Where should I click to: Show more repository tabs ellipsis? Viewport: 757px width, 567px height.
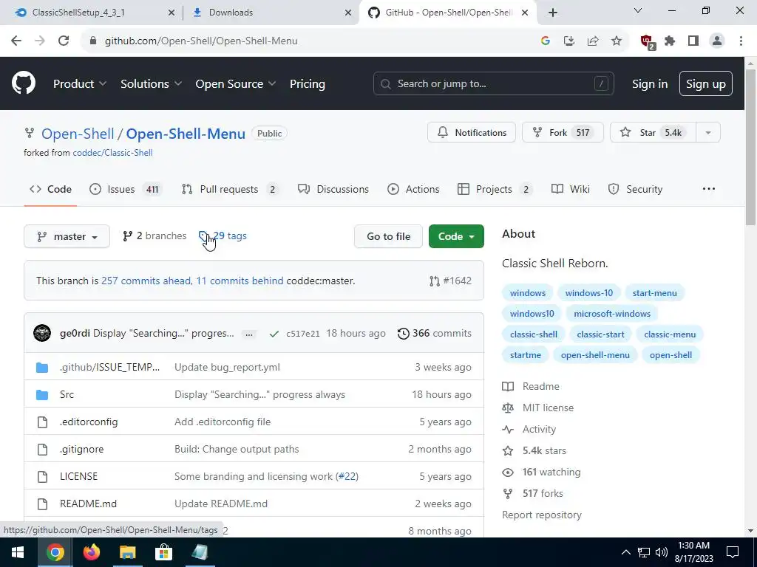pos(709,189)
